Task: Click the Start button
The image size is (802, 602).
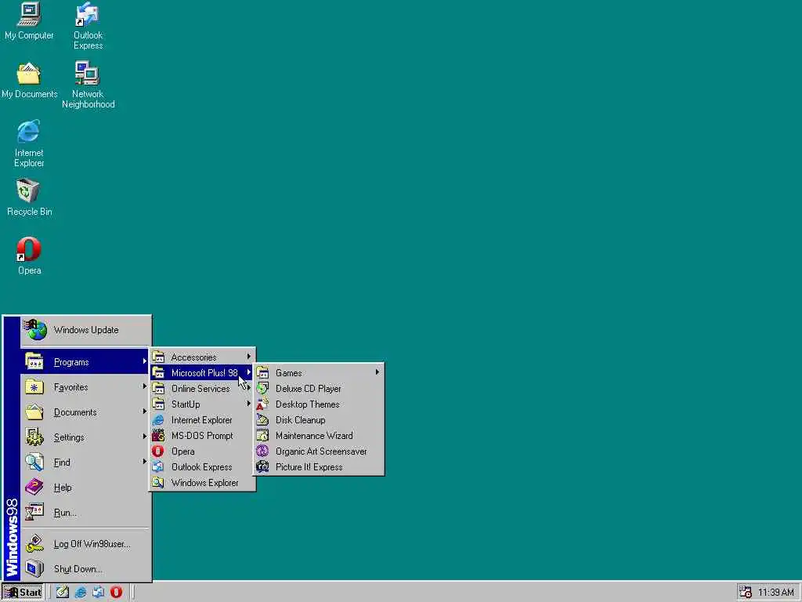Action: (23, 593)
